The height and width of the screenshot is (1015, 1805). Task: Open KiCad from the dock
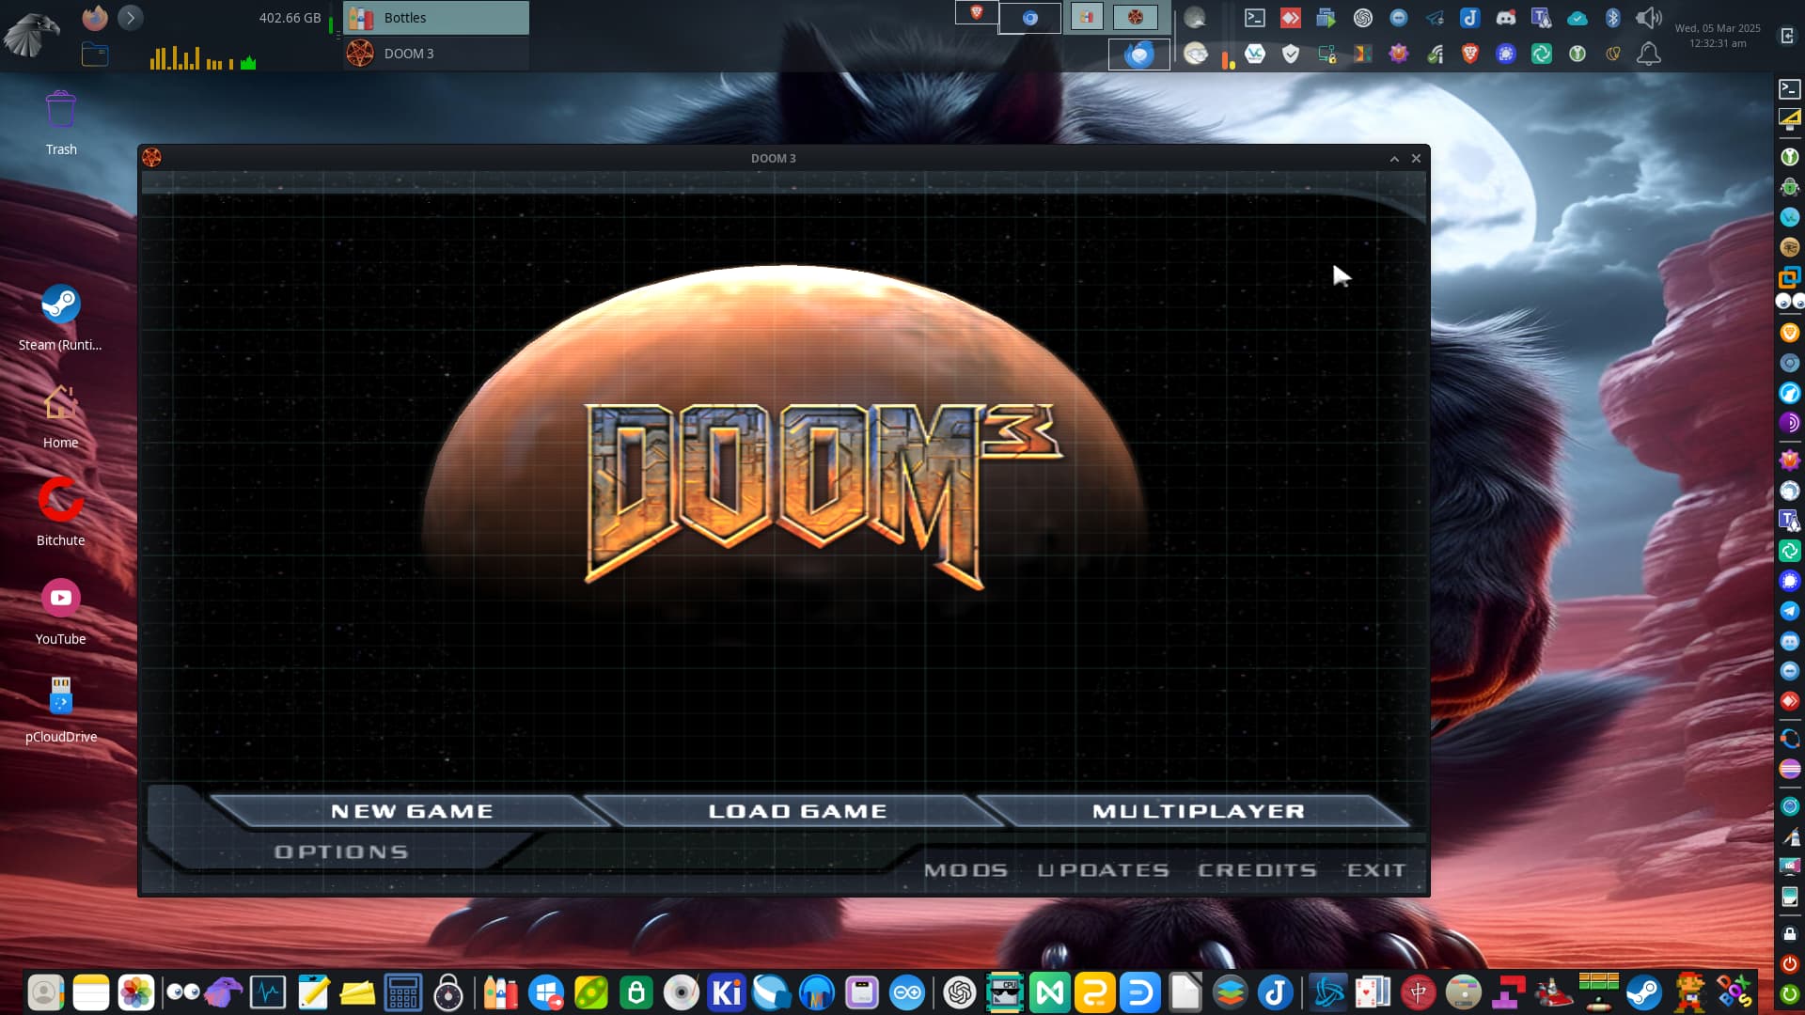tap(727, 992)
